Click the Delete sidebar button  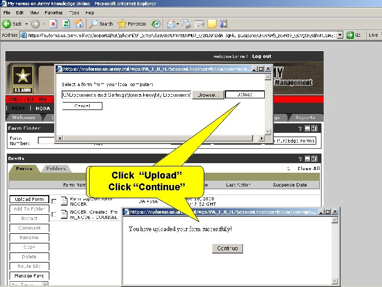tap(29, 257)
